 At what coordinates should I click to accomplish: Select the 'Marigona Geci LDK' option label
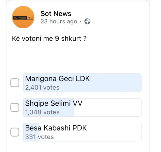[x=57, y=79]
